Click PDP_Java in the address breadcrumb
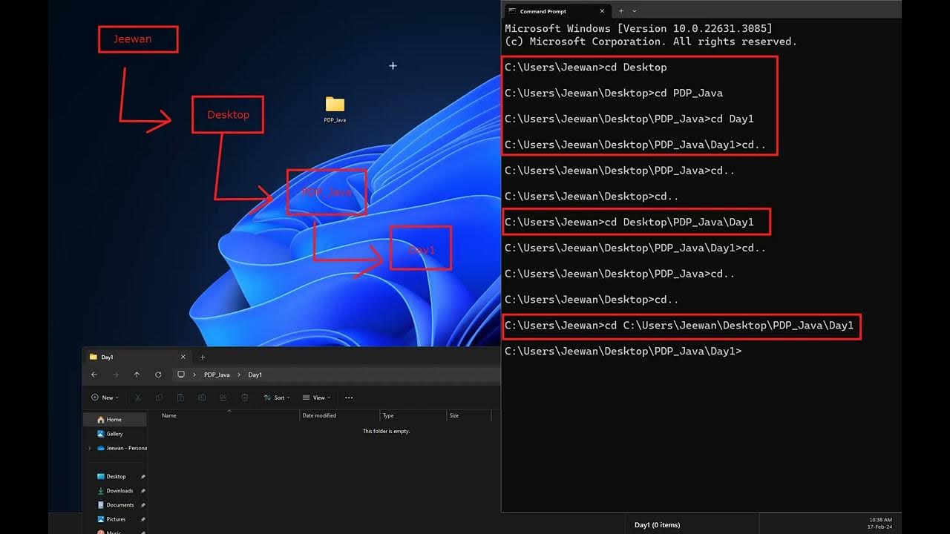Screen dimensions: 950x534 coord(217,375)
